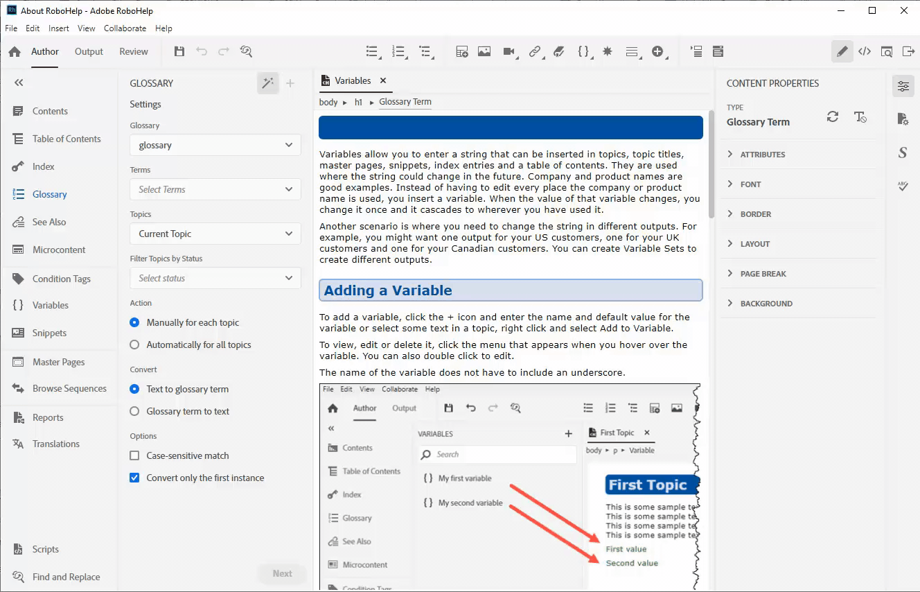The height and width of the screenshot is (592, 920).
Task: Open the Insert menu
Action: point(59,28)
